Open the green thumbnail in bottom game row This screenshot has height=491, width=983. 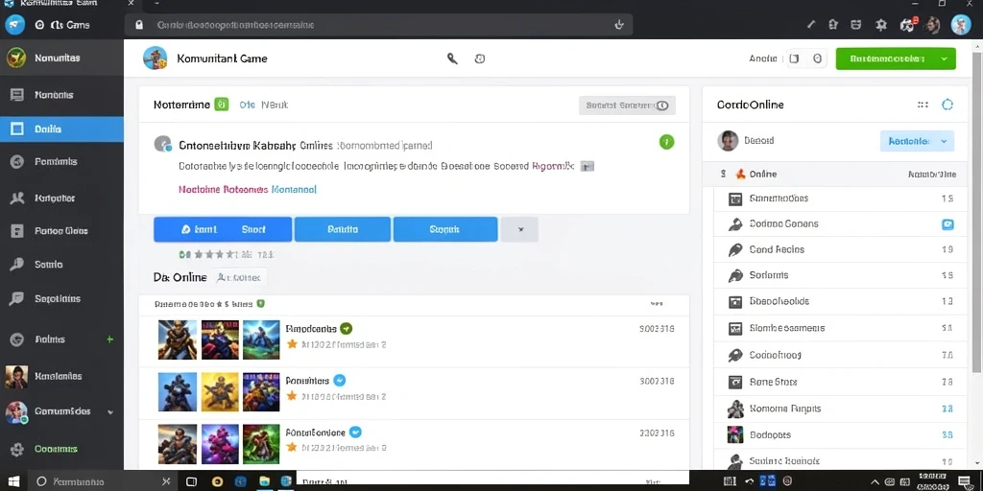[261, 444]
